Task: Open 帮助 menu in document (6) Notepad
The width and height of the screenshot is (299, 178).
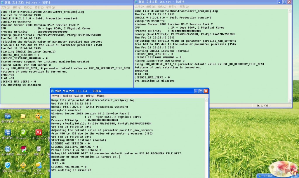Action: point(184,7)
